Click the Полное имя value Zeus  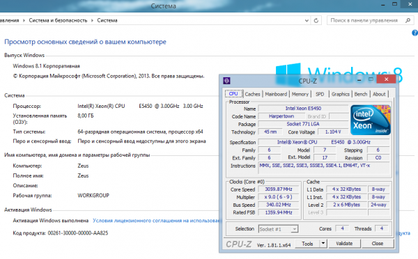coord(83,175)
